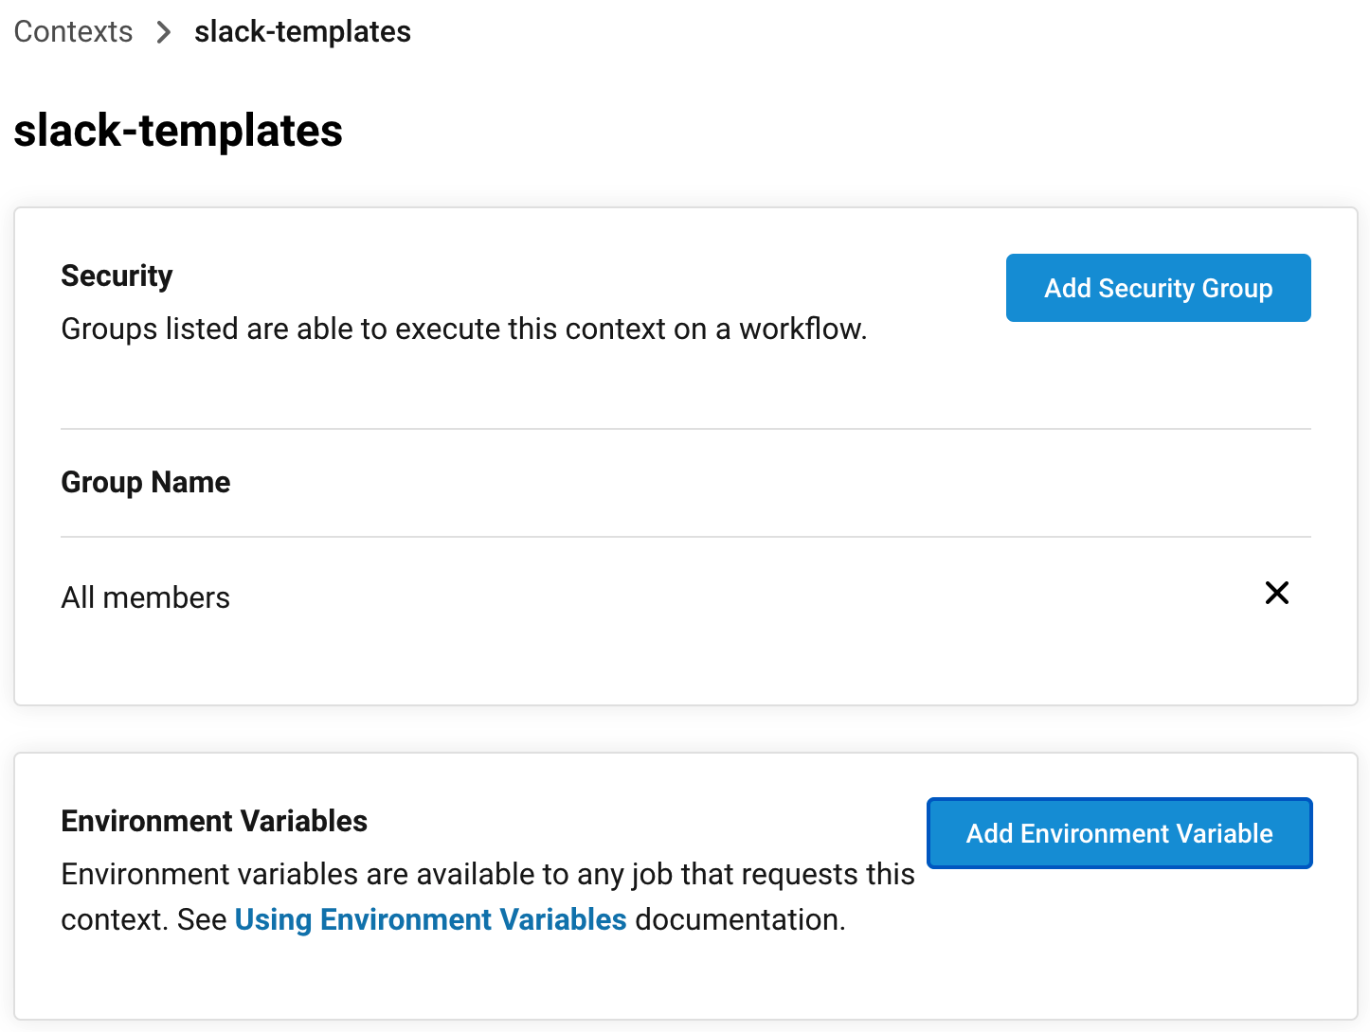Click the Security section heading
This screenshot has height=1032, width=1370.
click(117, 276)
